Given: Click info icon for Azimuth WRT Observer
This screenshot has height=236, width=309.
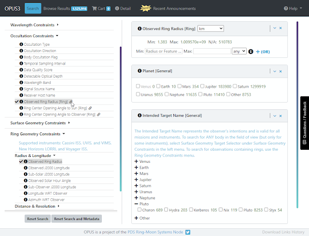Looking at the screenshot, I should (26, 199).
